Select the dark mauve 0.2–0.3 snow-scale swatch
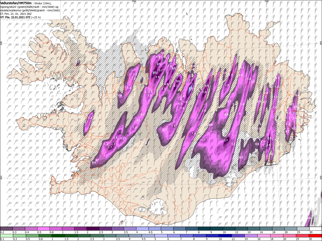The image size is (322, 241). pos(6,229)
